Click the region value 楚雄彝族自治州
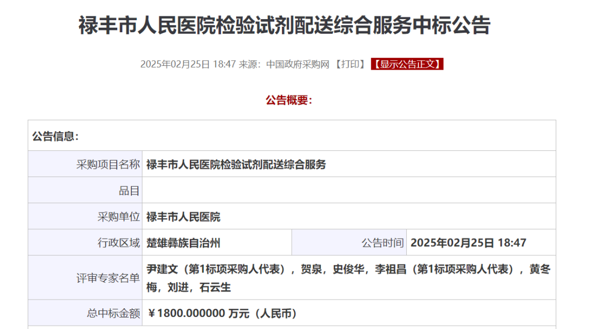 click(183, 243)
